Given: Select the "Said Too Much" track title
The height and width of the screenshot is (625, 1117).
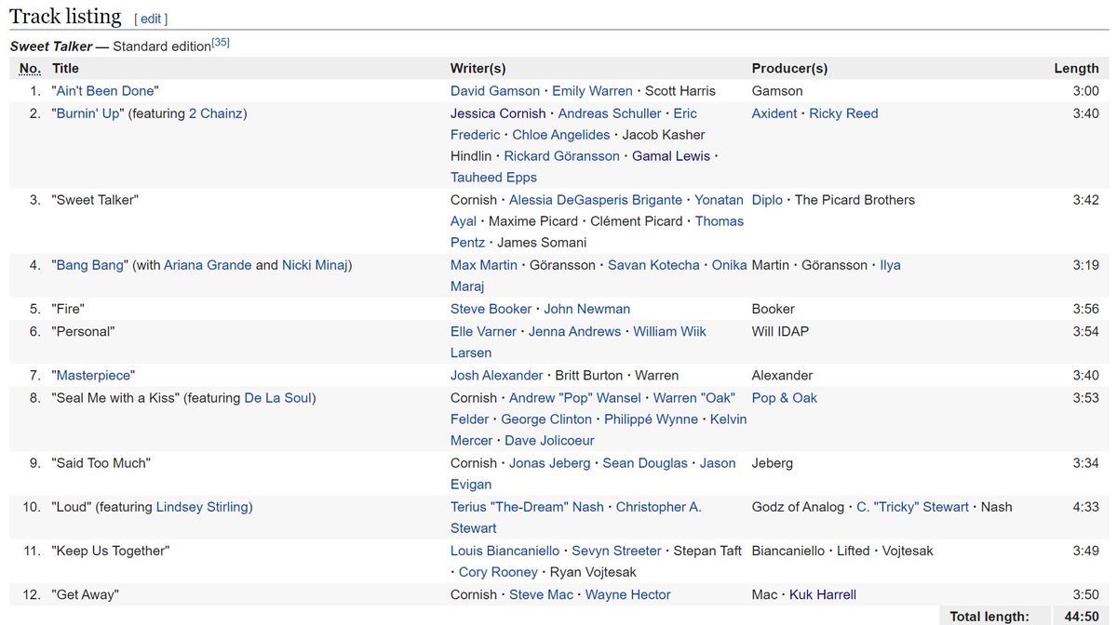Looking at the screenshot, I should 101,463.
